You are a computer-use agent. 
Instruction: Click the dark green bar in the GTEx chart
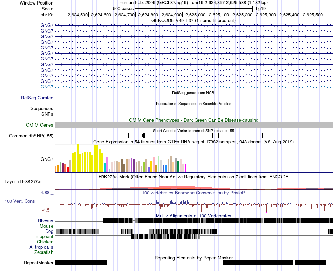[178, 166]
